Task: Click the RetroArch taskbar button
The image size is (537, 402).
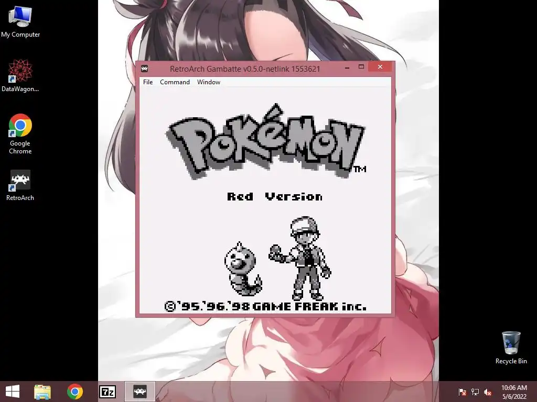Action: (139, 392)
